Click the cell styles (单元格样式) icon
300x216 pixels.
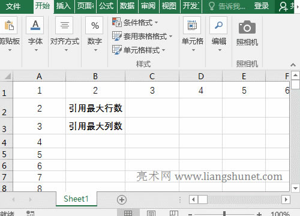(x=116, y=50)
